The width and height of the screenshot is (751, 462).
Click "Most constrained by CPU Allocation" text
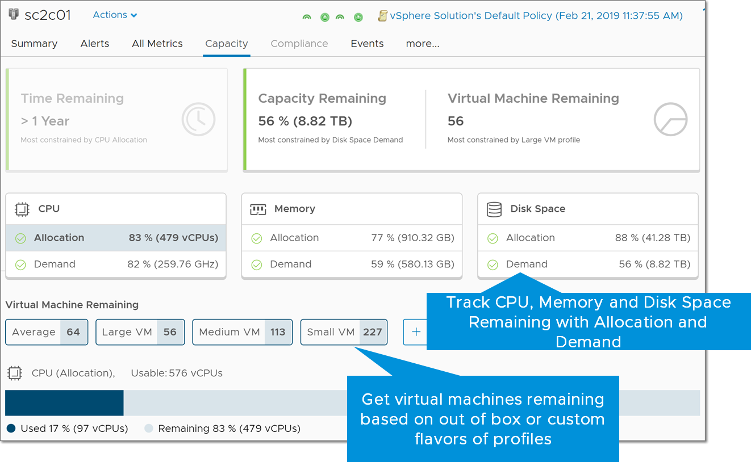tap(84, 140)
